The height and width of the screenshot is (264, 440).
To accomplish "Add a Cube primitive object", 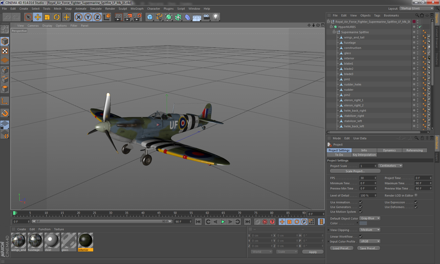I will 150,17.
